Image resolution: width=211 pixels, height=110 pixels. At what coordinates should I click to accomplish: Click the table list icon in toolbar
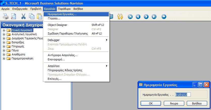111,17
